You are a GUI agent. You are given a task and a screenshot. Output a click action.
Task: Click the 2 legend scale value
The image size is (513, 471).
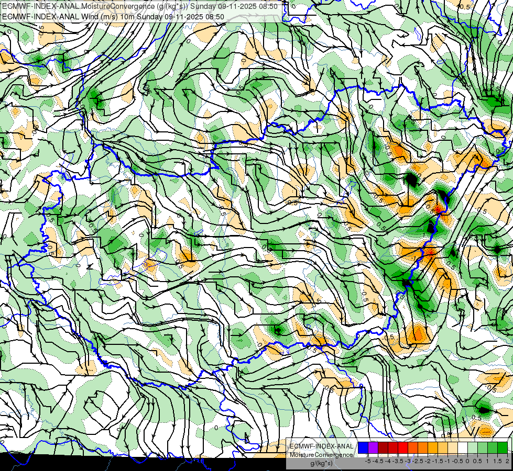507,461
